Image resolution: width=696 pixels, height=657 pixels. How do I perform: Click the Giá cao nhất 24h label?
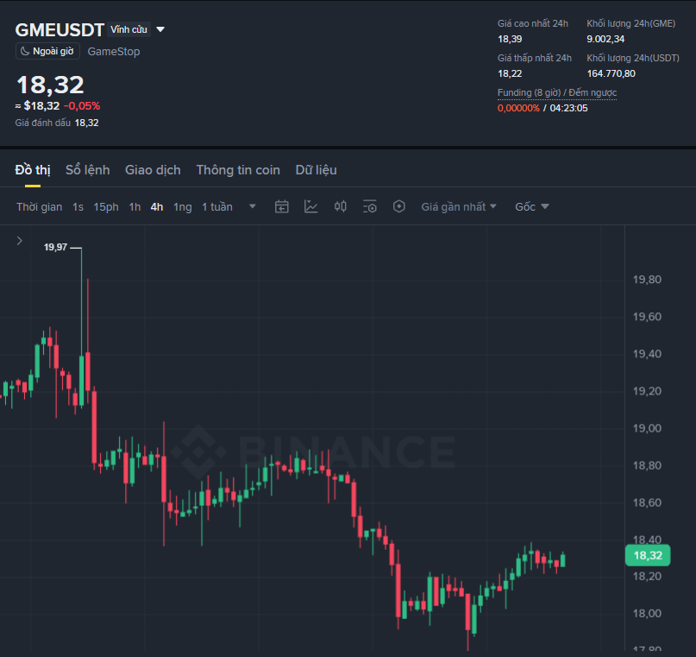(x=533, y=23)
